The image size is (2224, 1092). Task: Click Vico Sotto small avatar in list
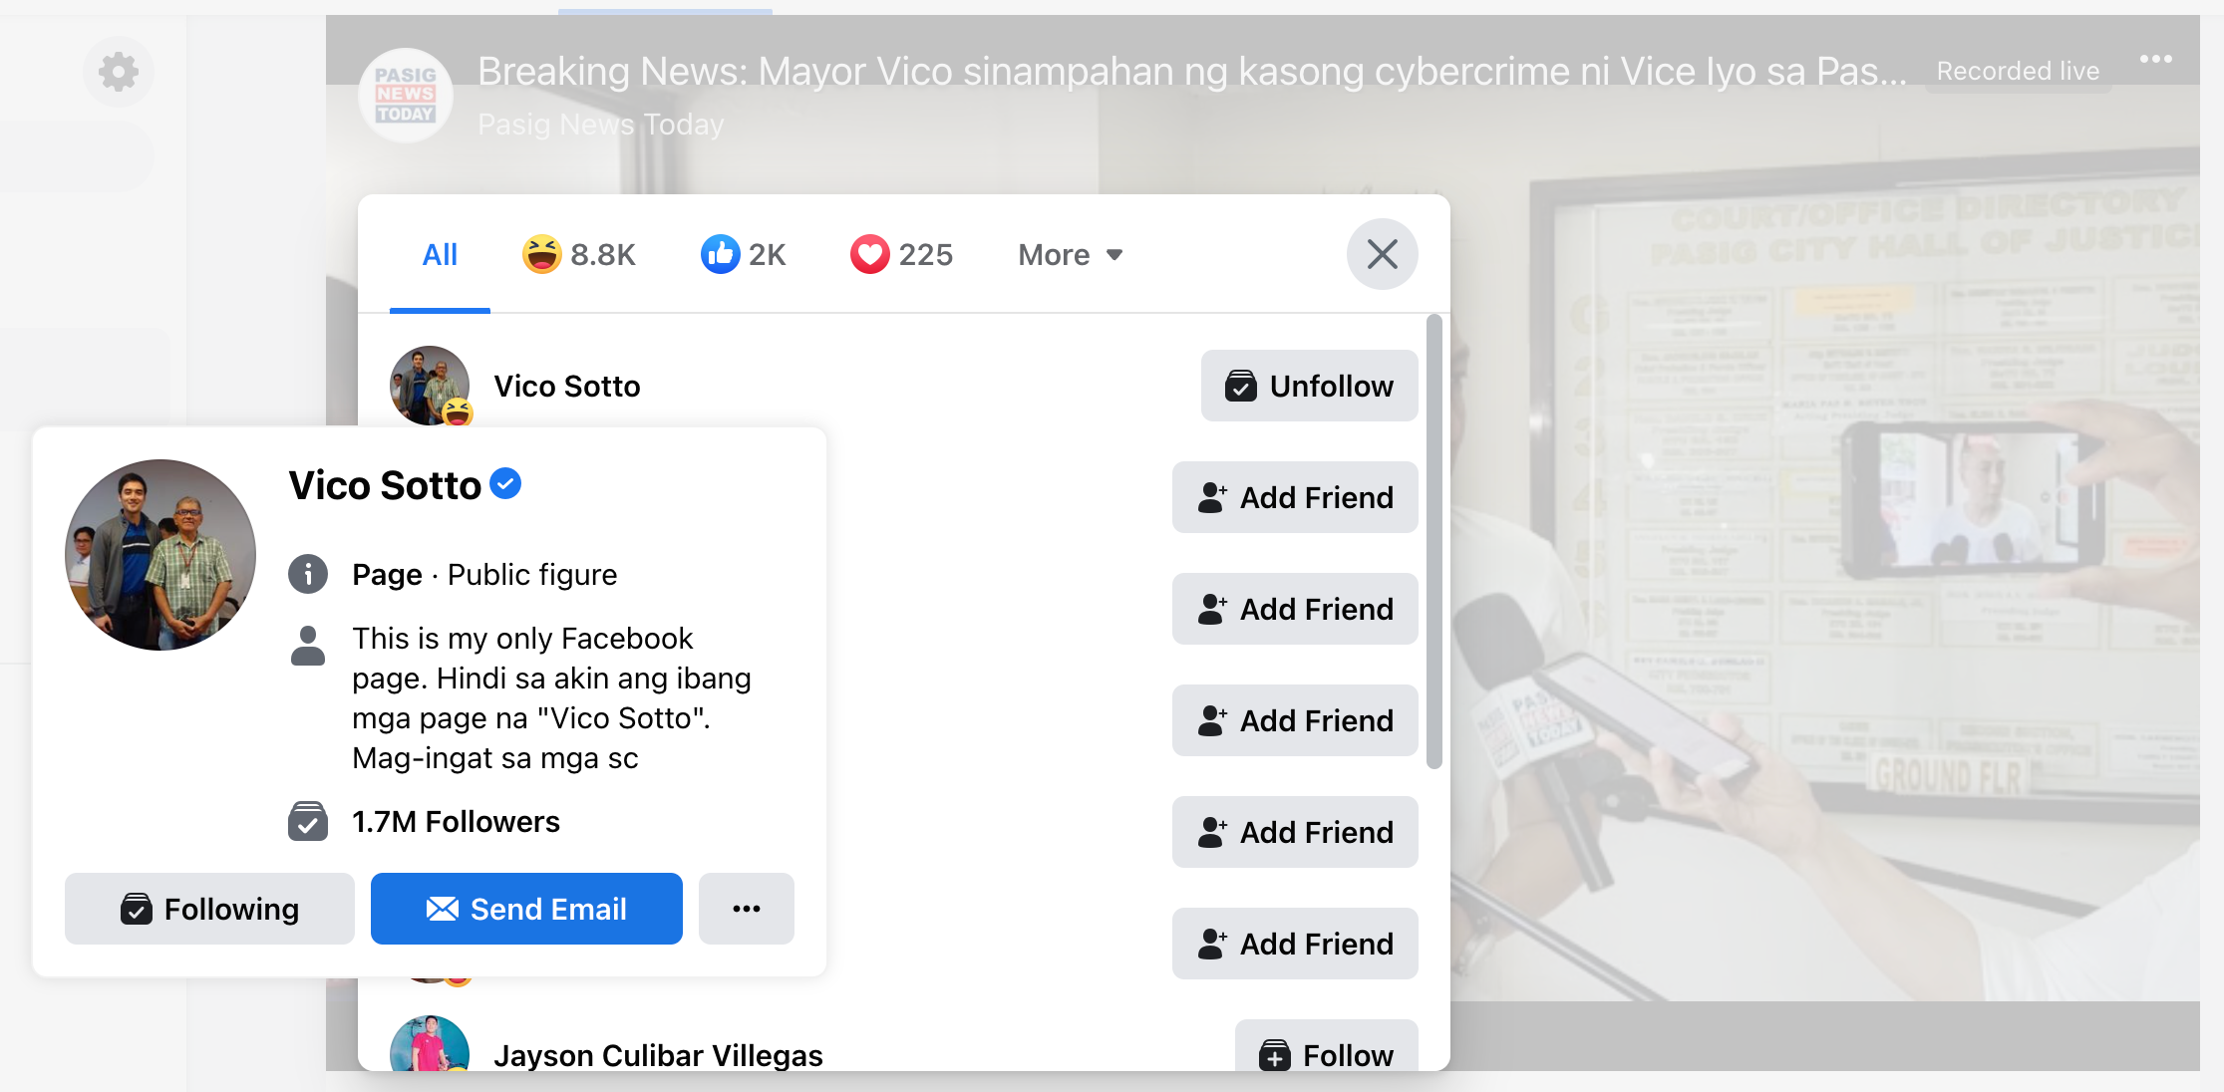pos(430,386)
